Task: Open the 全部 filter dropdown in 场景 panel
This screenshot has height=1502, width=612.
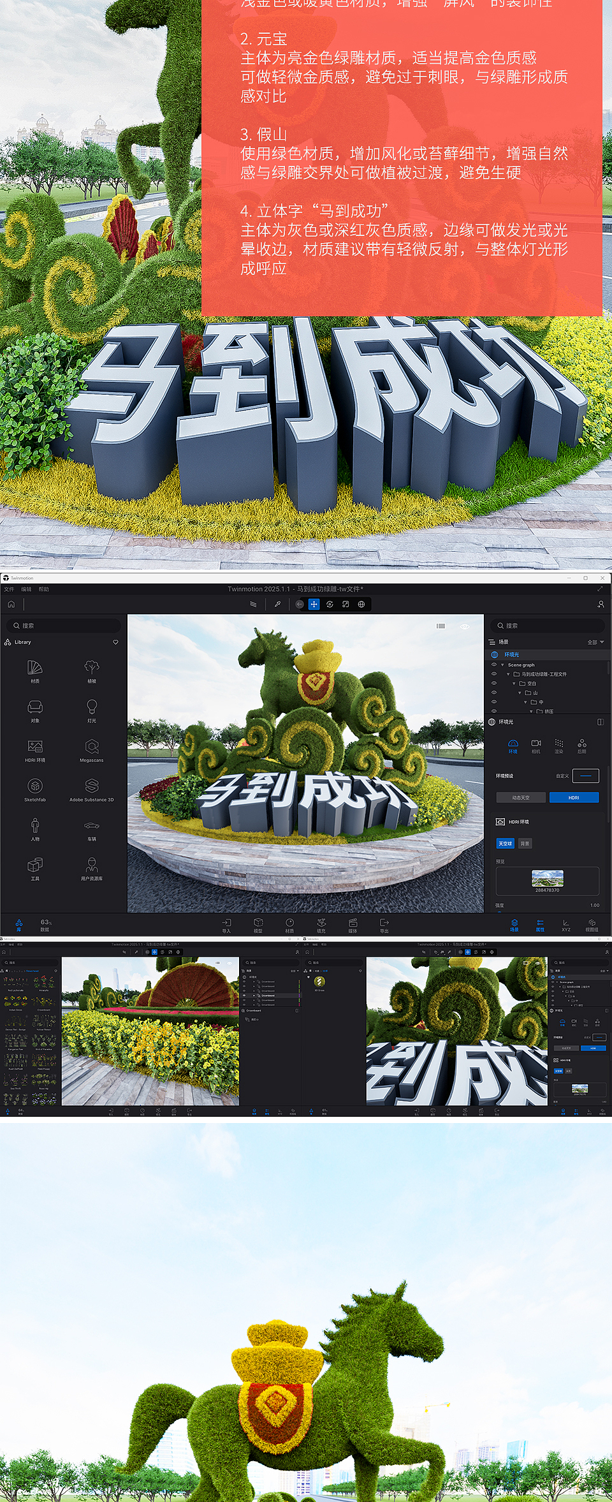Action: point(595,642)
